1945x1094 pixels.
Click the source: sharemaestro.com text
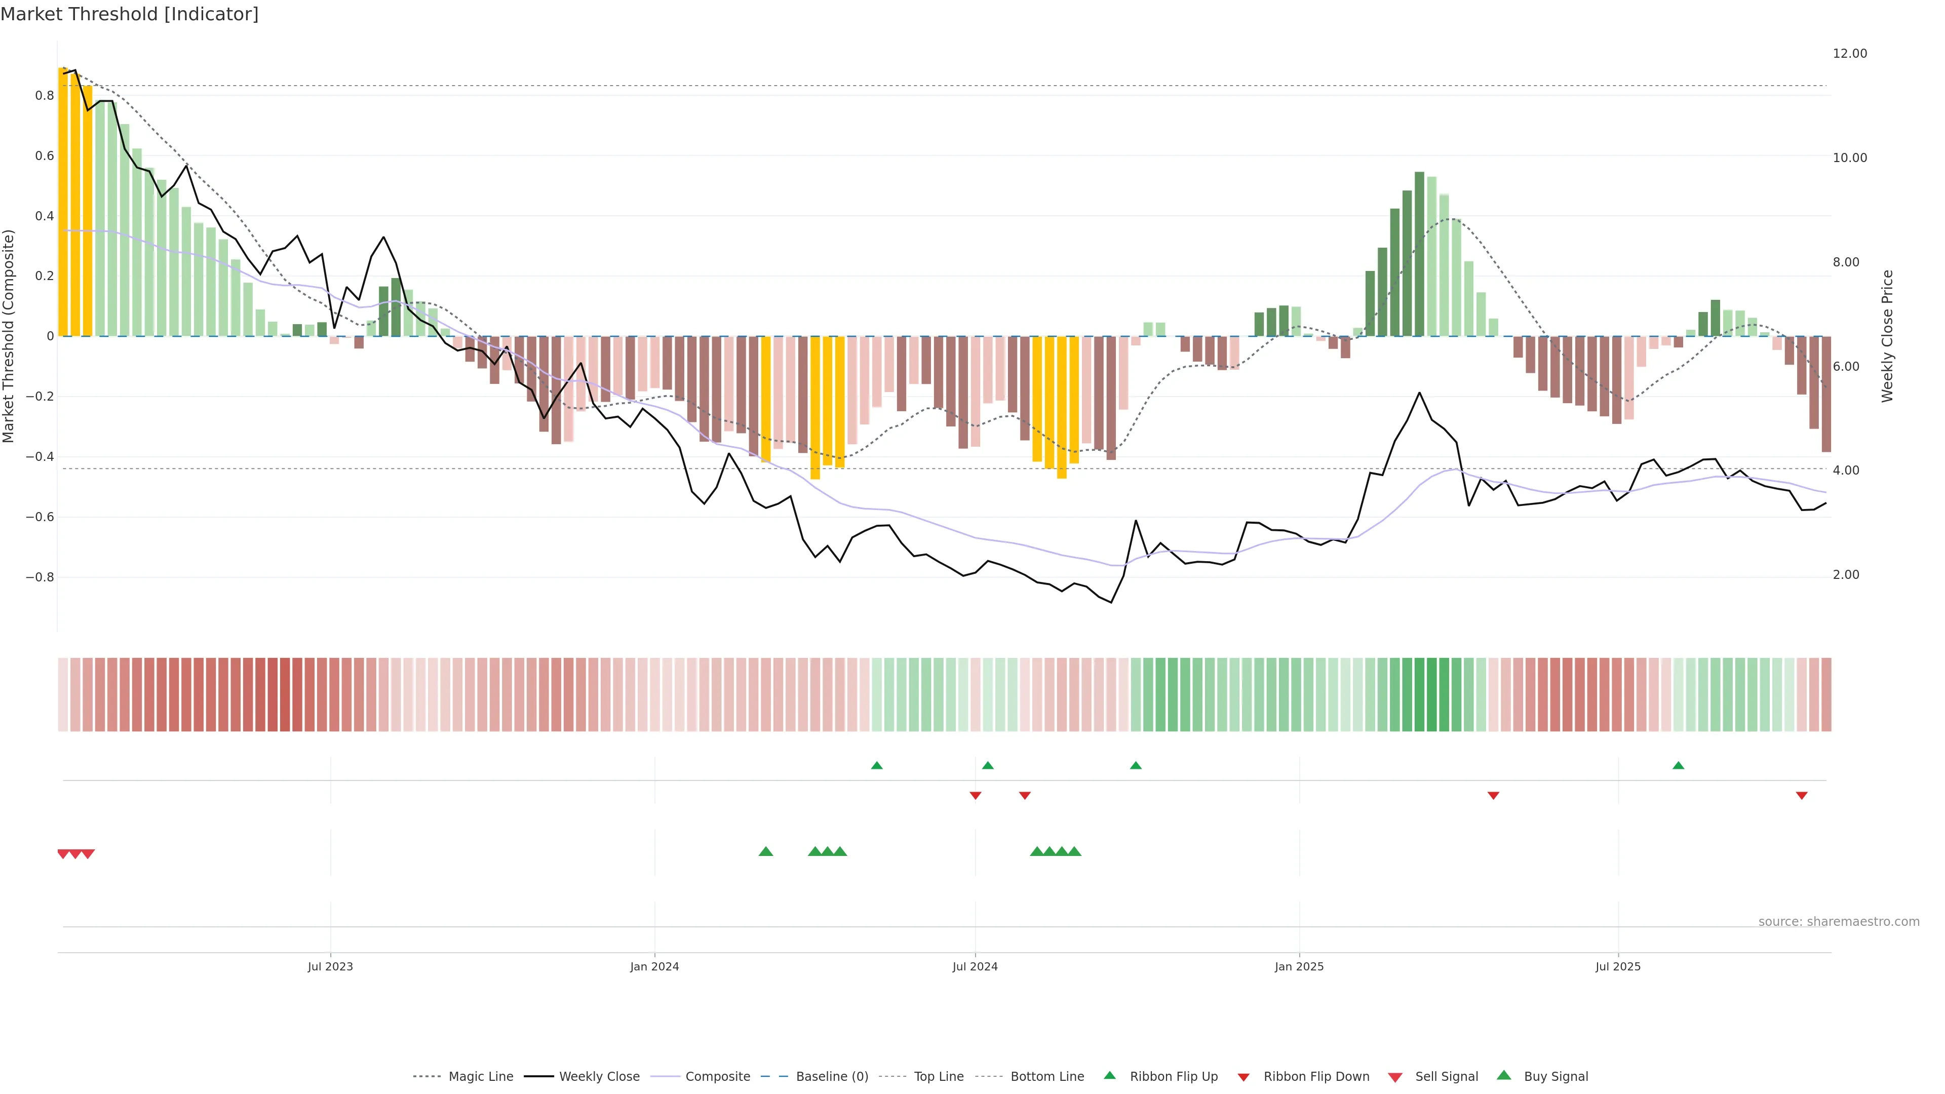[x=1839, y=921]
